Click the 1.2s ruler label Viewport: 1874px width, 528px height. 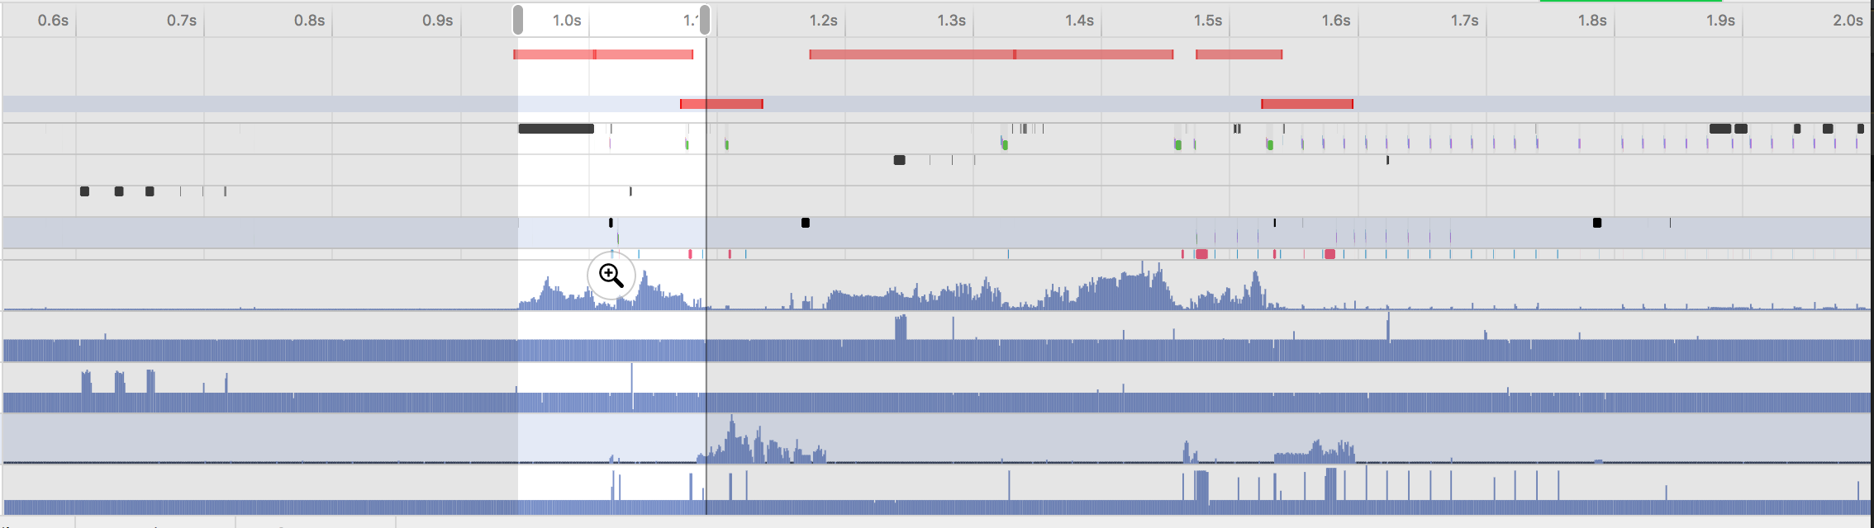tap(823, 21)
